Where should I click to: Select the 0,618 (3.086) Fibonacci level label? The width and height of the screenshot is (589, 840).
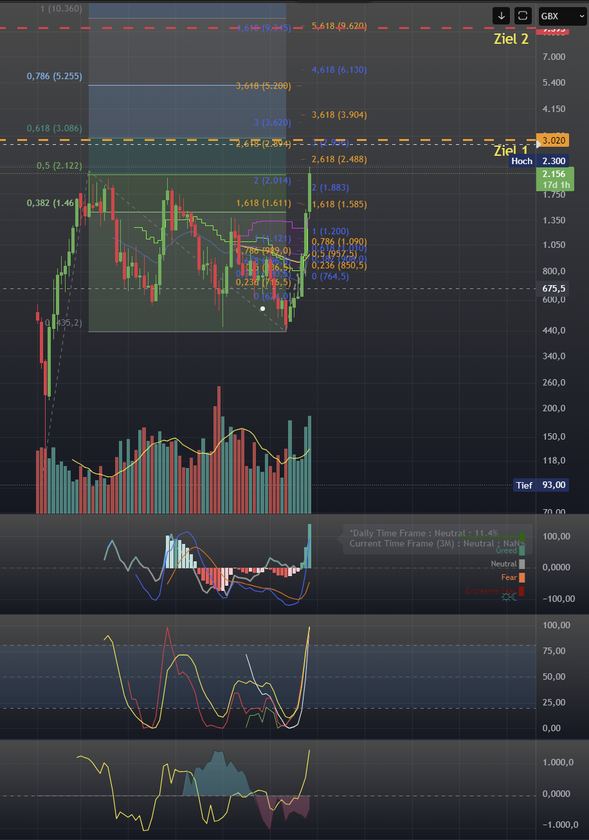pos(54,128)
